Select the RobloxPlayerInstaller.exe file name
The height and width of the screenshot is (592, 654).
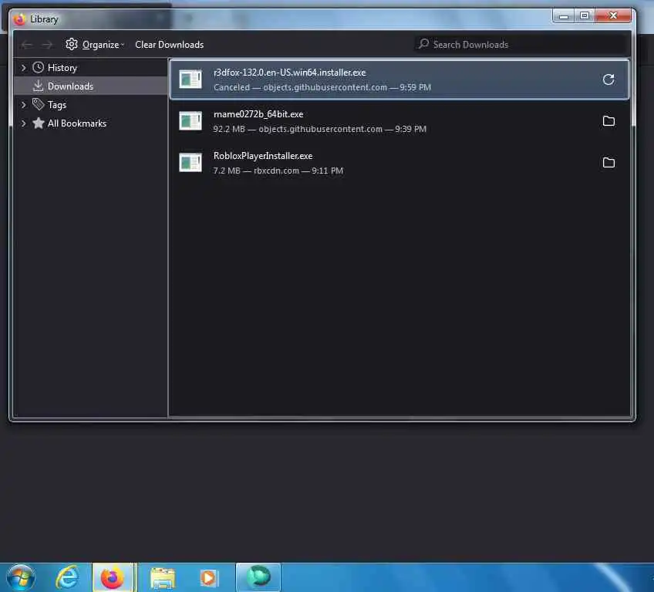(x=263, y=156)
